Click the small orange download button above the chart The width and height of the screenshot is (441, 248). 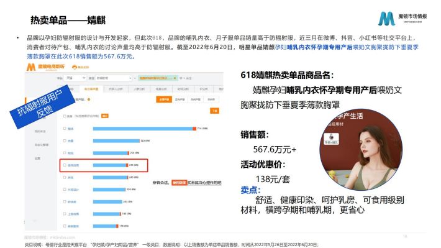[214, 111]
